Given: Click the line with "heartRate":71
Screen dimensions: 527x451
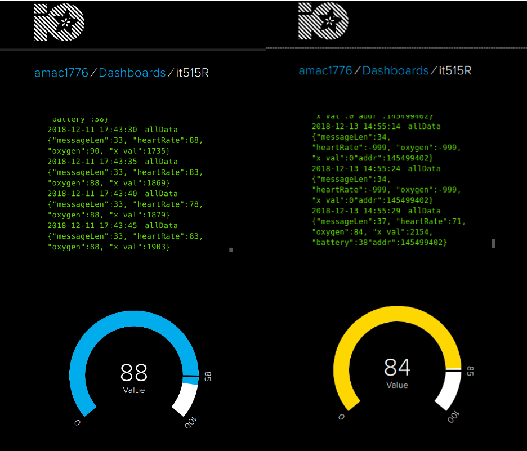Looking at the screenshot, I should [389, 221].
